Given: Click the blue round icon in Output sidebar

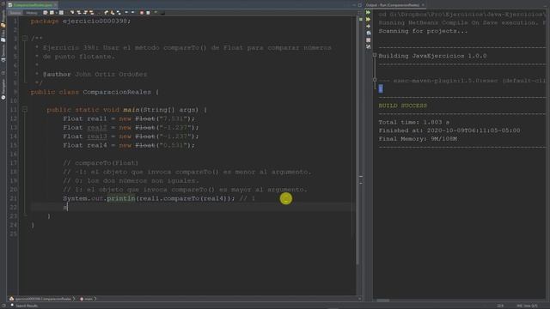Looking at the screenshot, I should click(x=369, y=33).
